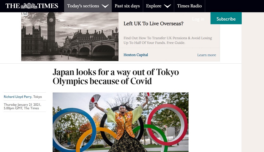Viewport: 264px width, 152px height.
Task: Click the pension transfer ad description text
Action: click(168, 40)
